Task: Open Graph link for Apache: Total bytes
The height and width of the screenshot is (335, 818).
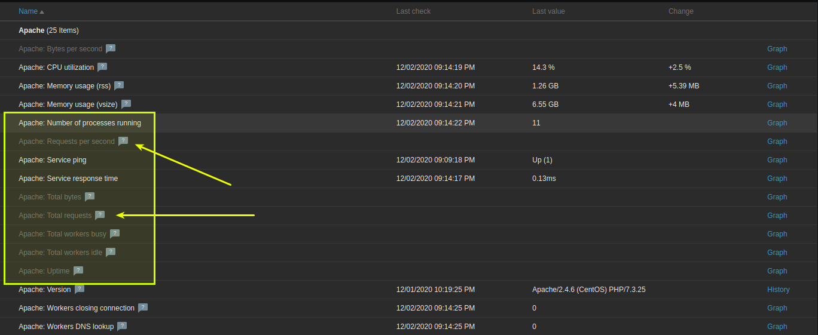Action: pos(777,197)
